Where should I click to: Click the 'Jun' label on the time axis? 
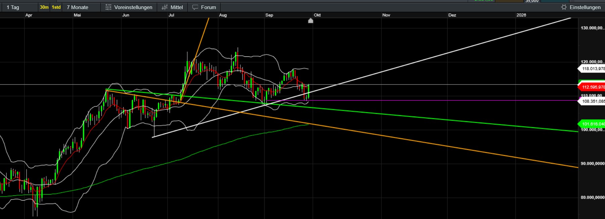pyautogui.click(x=126, y=15)
